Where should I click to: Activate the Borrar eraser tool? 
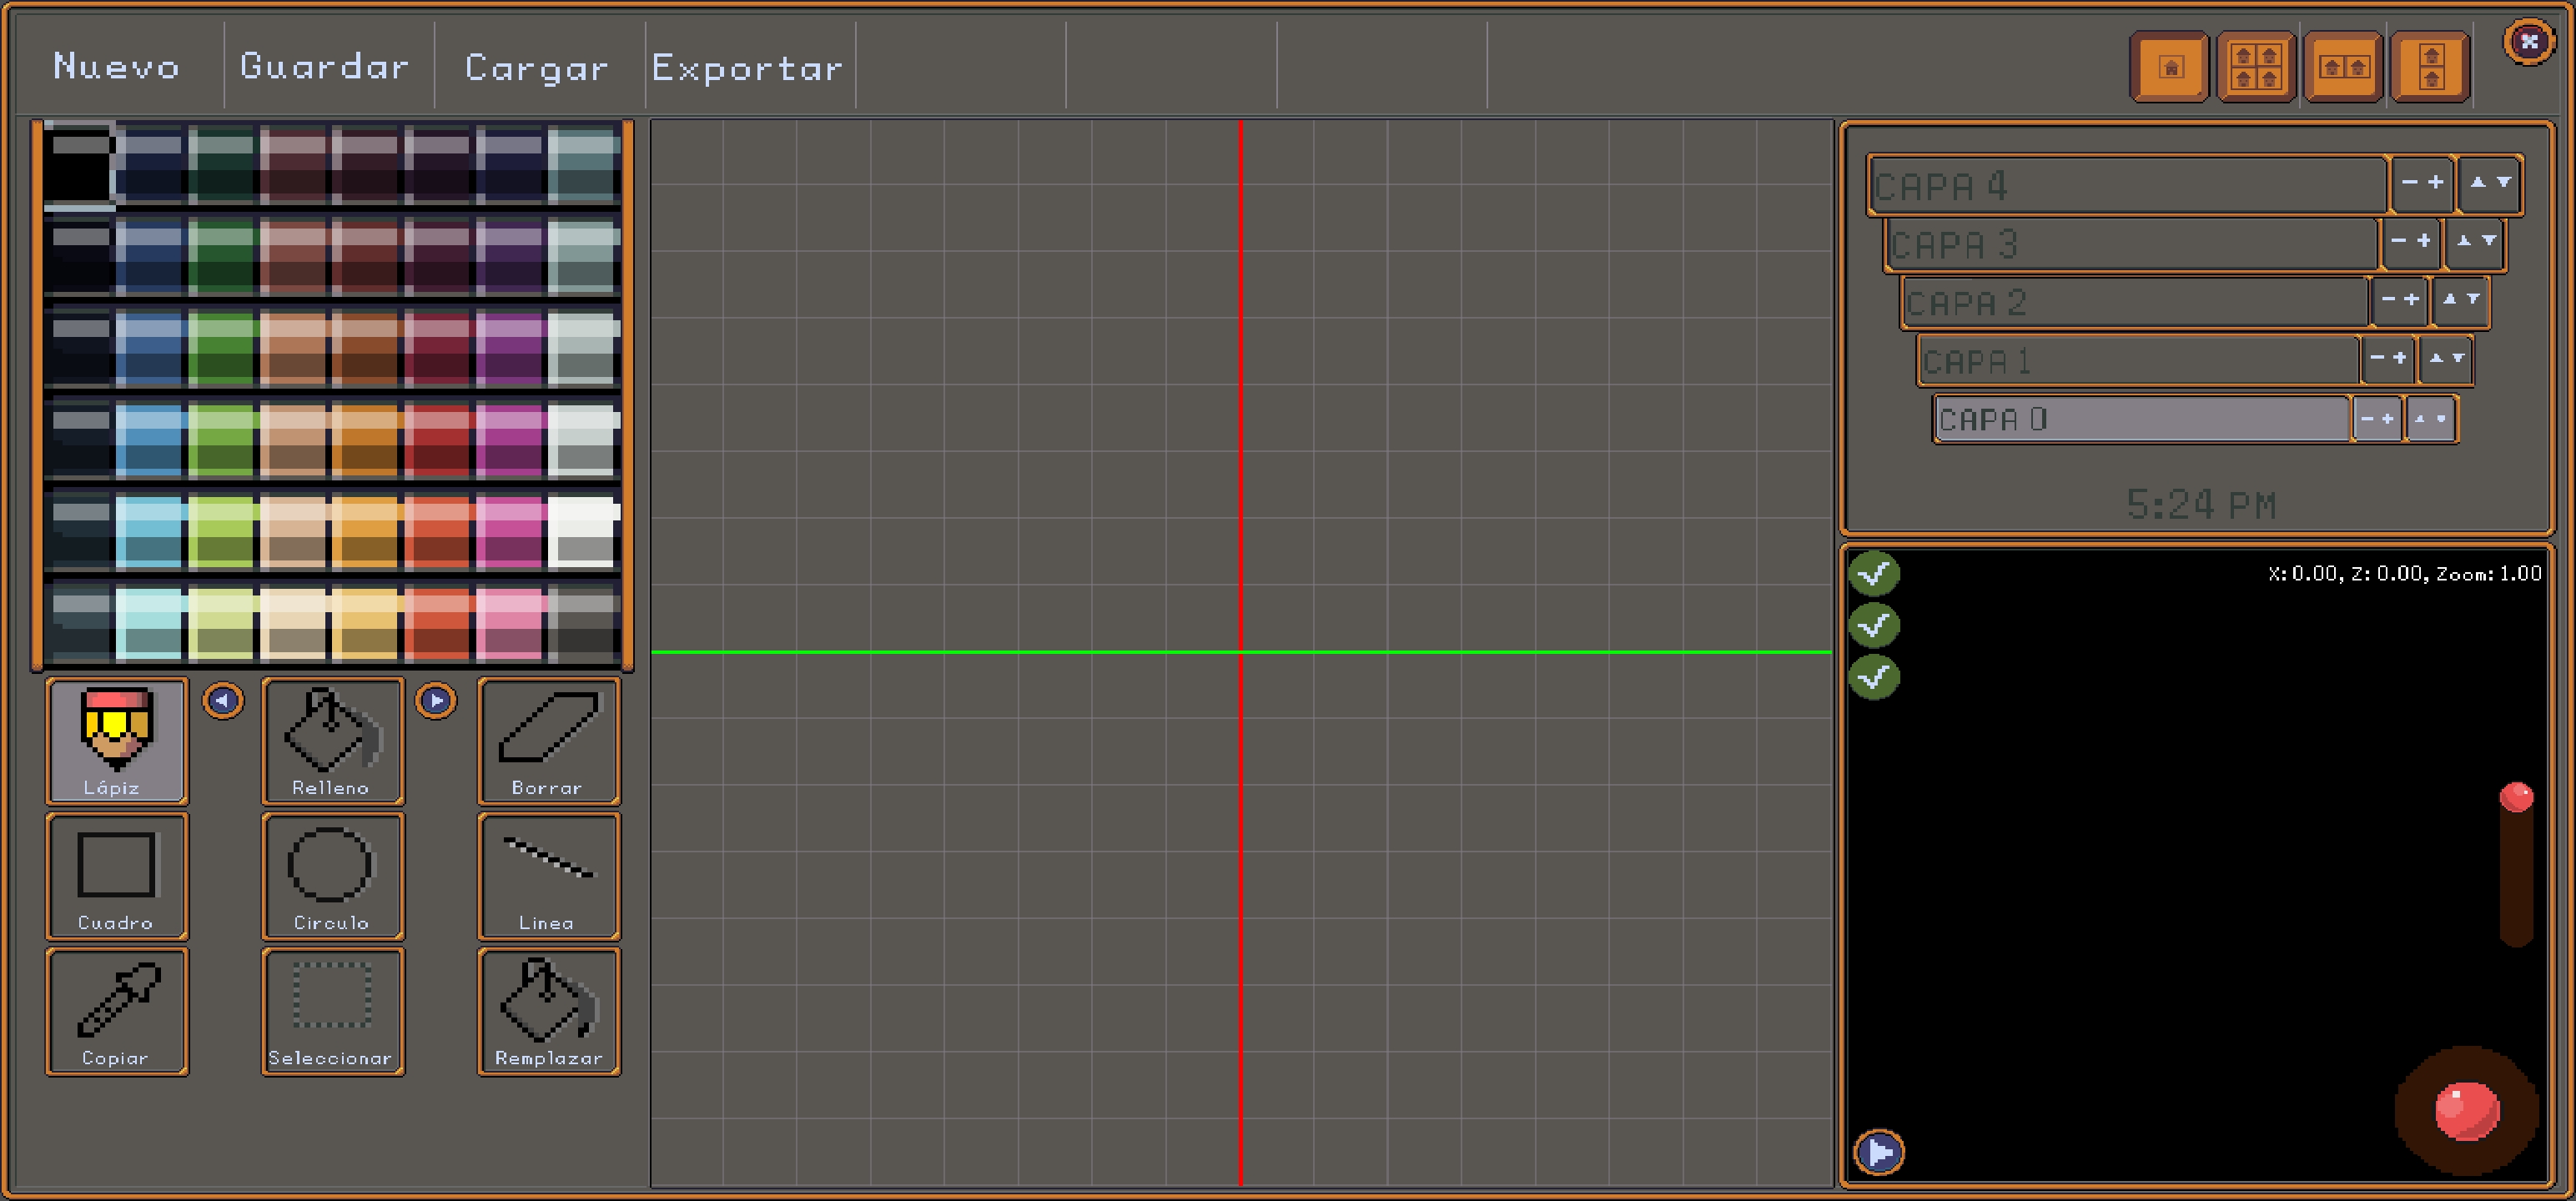pyautogui.click(x=548, y=740)
